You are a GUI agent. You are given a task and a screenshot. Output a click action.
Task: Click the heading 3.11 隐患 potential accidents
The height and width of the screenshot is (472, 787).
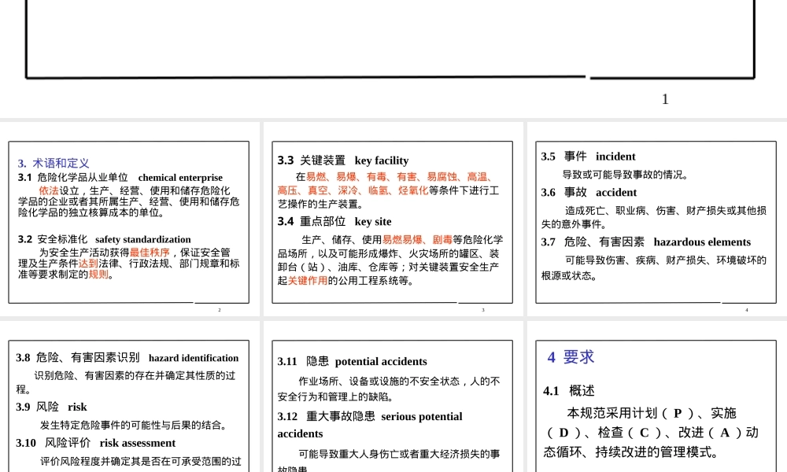[352, 361]
